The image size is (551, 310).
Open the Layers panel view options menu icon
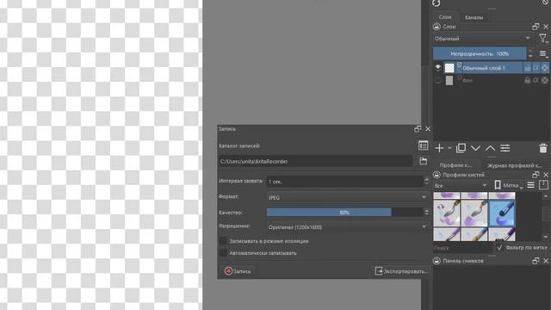(x=543, y=53)
